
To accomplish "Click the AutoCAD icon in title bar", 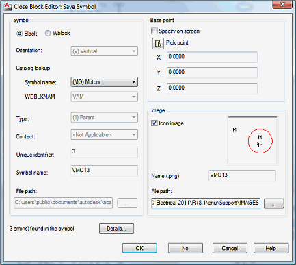I will tap(8, 7).
